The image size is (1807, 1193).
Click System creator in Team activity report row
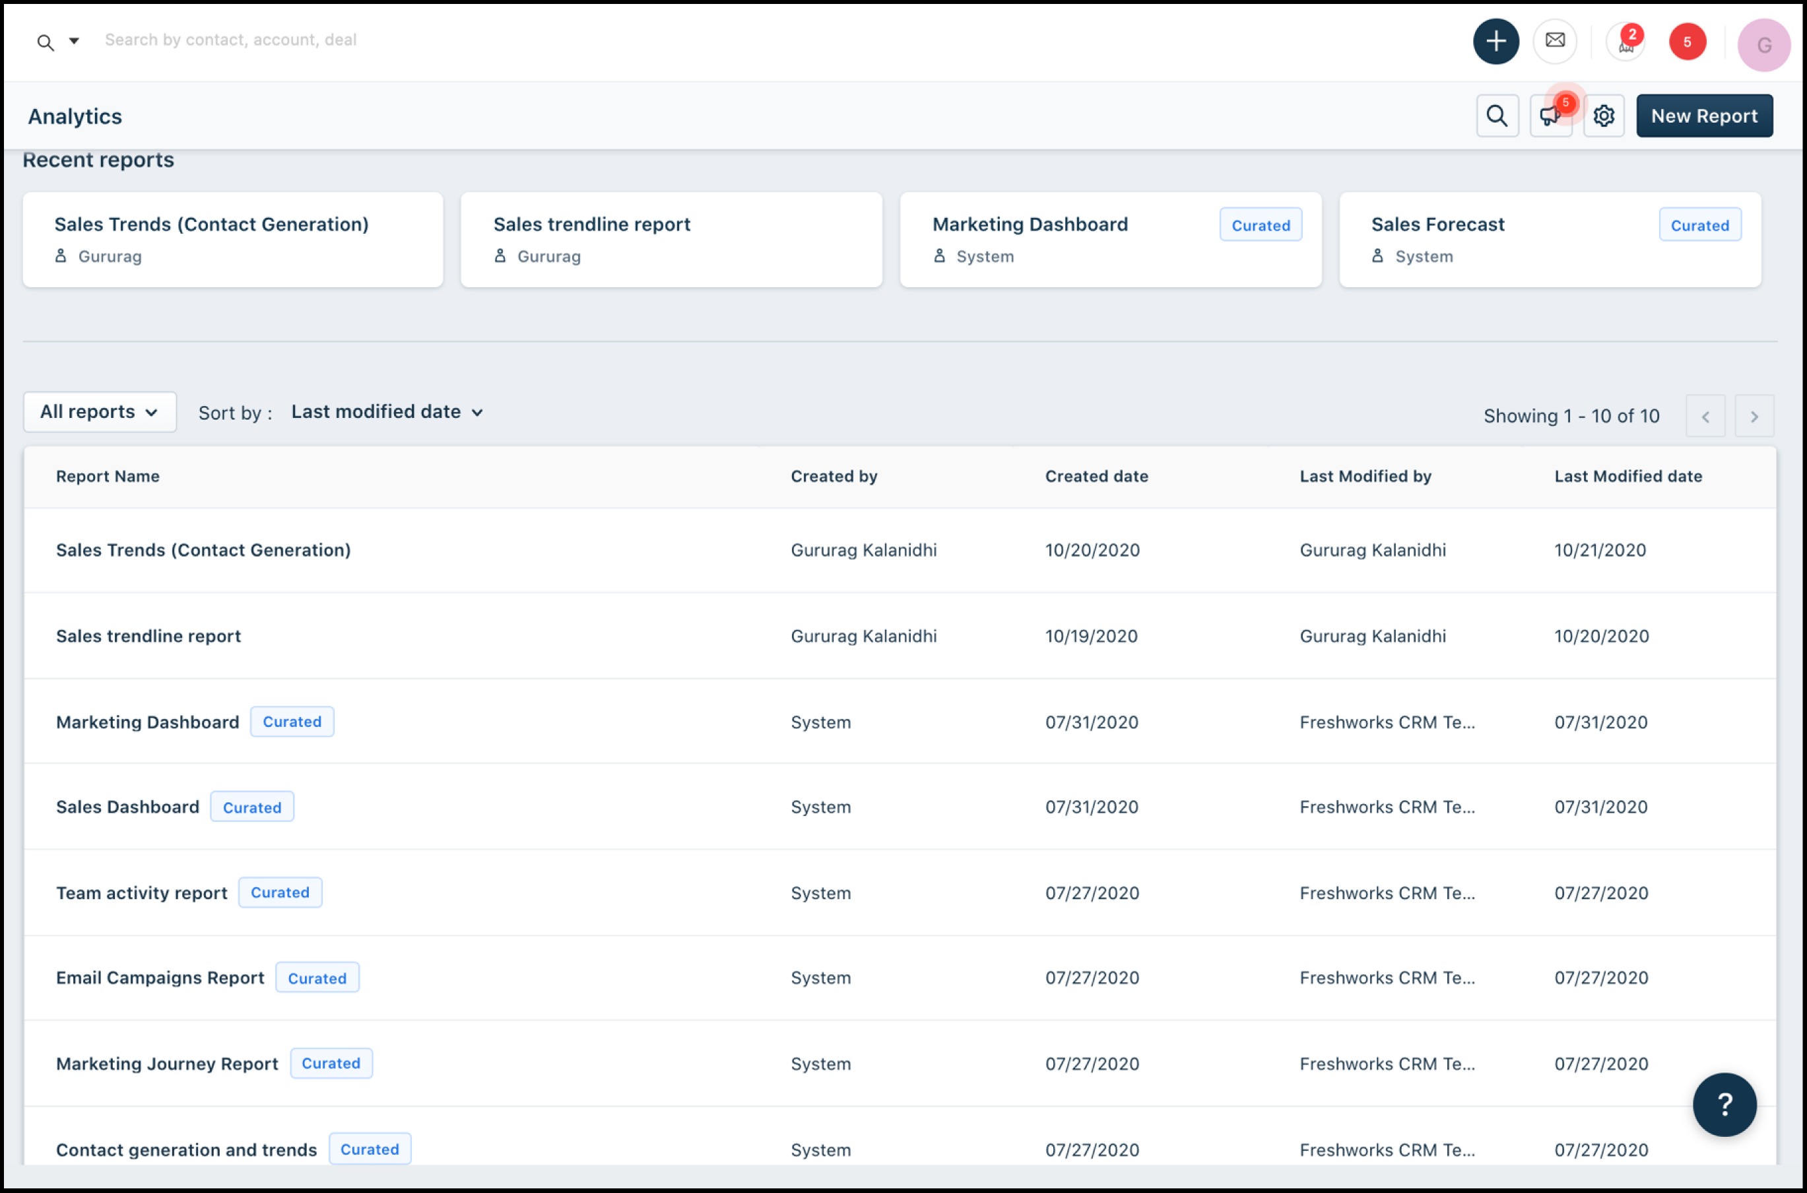pyautogui.click(x=820, y=893)
